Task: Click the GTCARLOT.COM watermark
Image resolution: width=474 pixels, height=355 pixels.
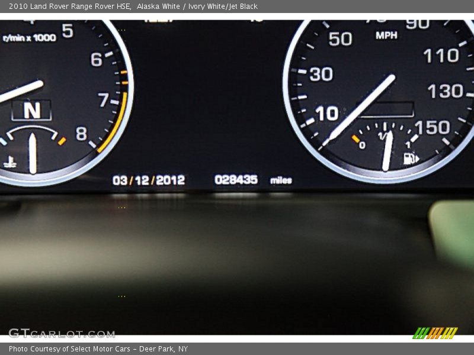Action: pyautogui.click(x=62, y=334)
